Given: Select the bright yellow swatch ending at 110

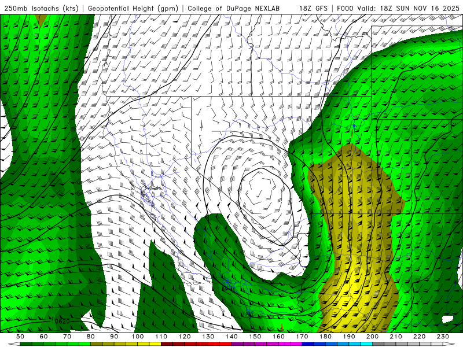Looking at the screenshot, I should [x=155, y=344].
